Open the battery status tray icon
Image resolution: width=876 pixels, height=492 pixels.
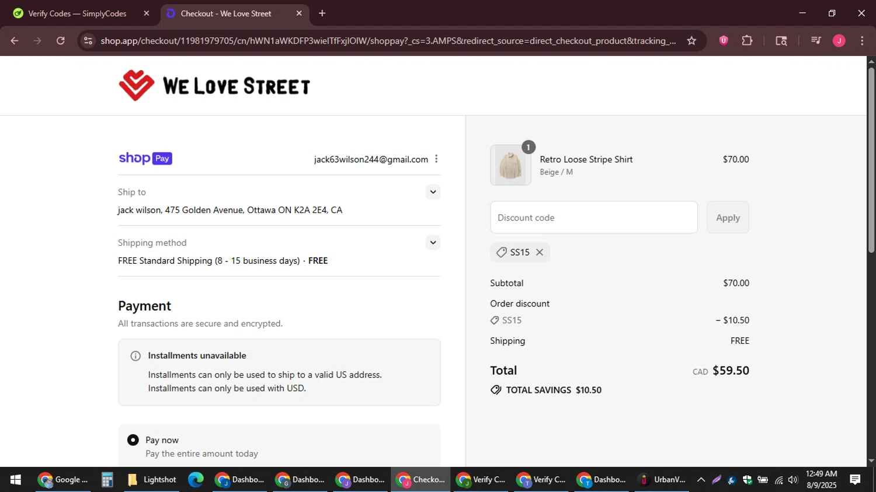pos(763,480)
